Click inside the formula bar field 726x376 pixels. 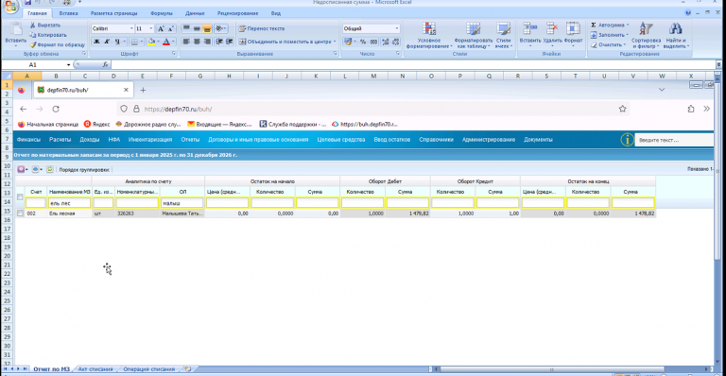[x=412, y=65]
